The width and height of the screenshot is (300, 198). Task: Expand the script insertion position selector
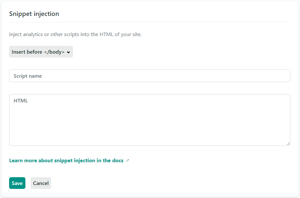[41, 52]
